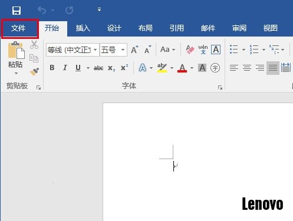Click the Clear Formatting eraser icon
This screenshot has height=221, width=293.
click(190, 50)
